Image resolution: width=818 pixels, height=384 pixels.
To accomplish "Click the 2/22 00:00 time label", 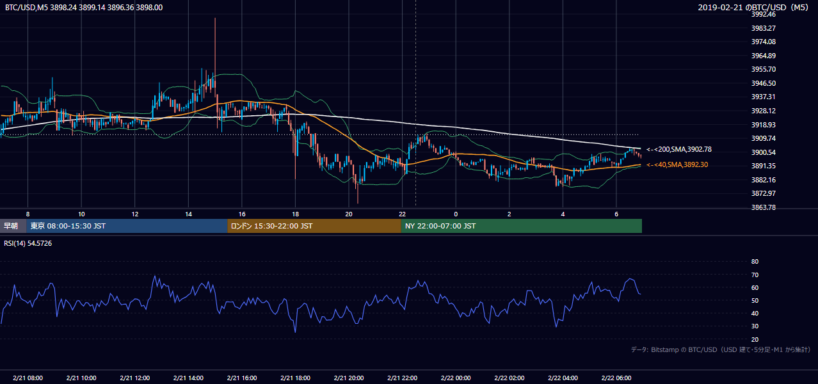I will (x=455, y=378).
